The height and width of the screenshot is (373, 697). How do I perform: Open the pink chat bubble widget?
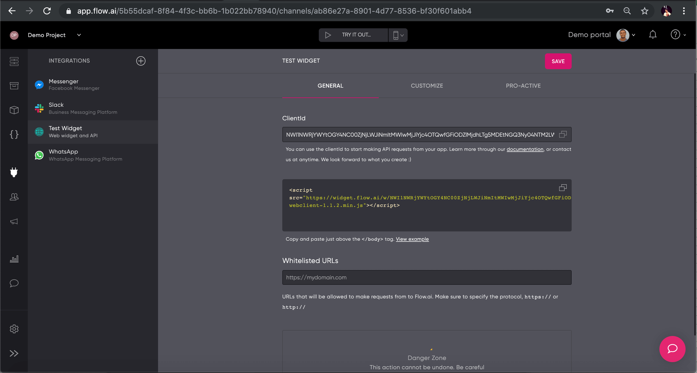[672, 349]
